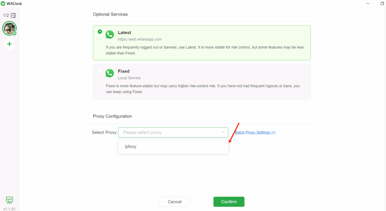386x211 pixels.
Task: Open Batch Proxy Settings link
Action: click(x=255, y=132)
